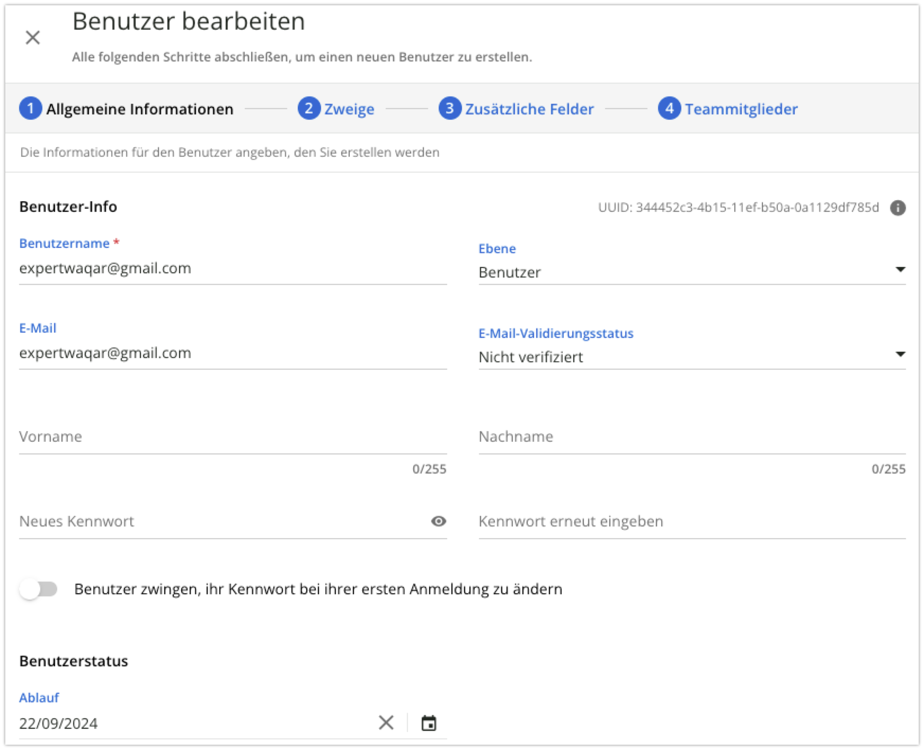The width and height of the screenshot is (924, 750).
Task: Show password with the eye icon
Action: coord(438,521)
